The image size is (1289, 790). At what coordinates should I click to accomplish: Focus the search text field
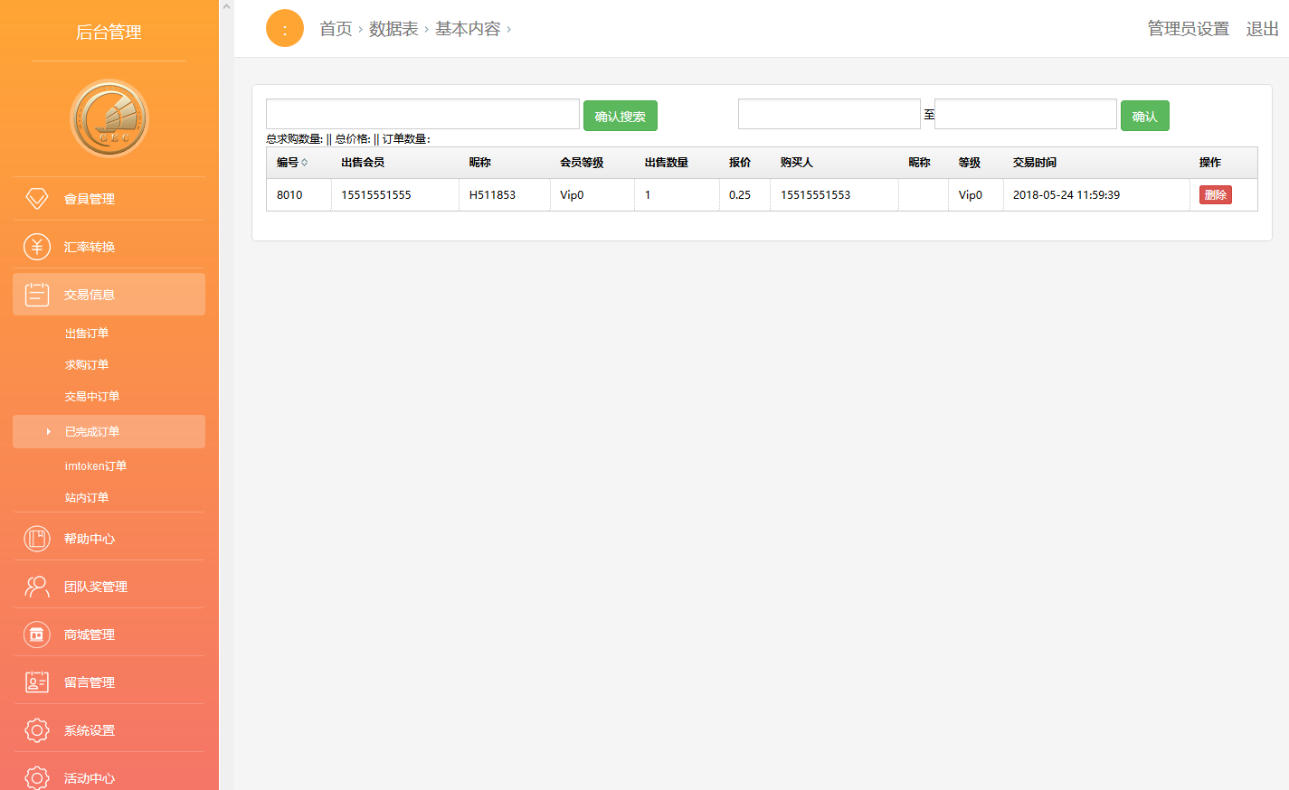(x=422, y=115)
